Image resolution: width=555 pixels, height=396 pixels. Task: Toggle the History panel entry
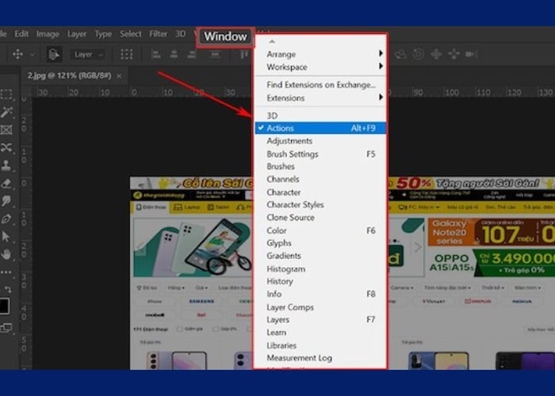point(320,281)
